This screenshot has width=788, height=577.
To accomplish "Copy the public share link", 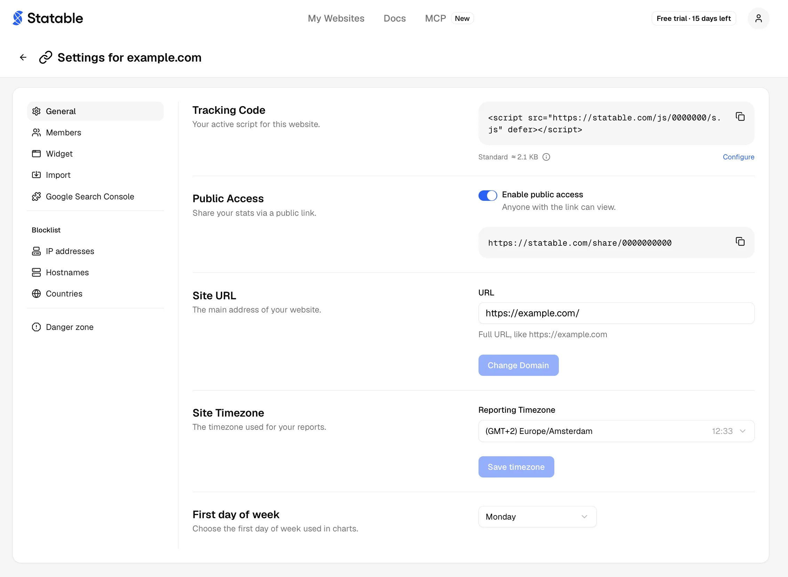I will pyautogui.click(x=740, y=242).
